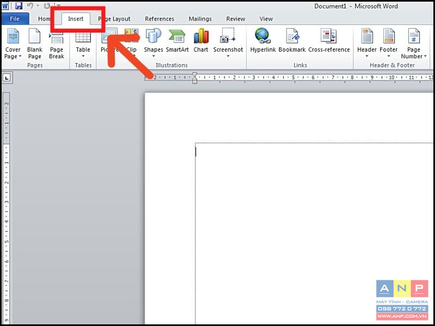435x326 pixels.
Task: Switch to the Home tab
Action: click(44, 19)
